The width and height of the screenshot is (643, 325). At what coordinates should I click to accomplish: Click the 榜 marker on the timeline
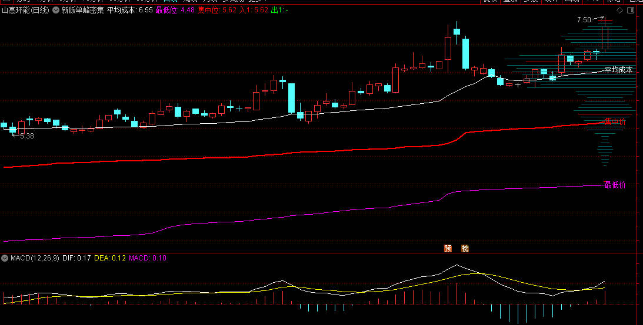(465, 248)
